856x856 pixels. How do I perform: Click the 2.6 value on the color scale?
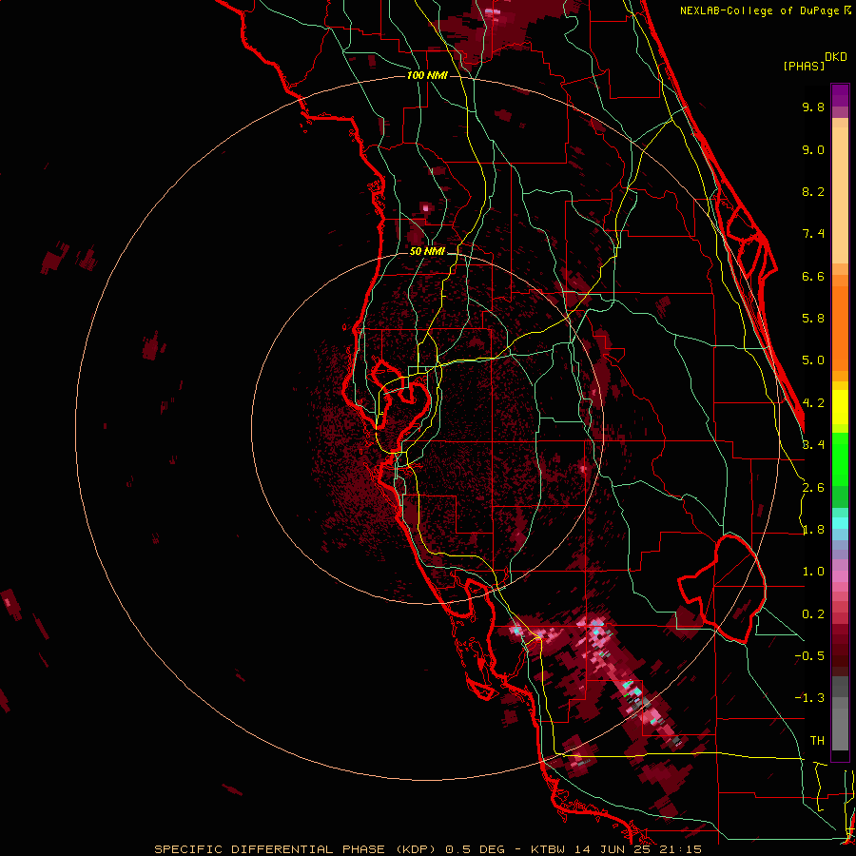(x=813, y=488)
